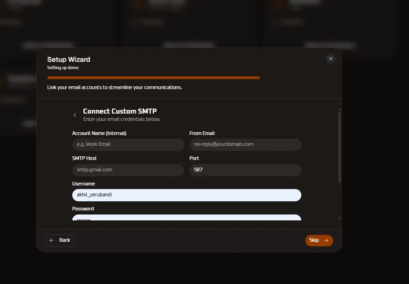The width and height of the screenshot is (409, 284).
Task: Click the "Setup Wizard" title text
Action: [x=69, y=60]
